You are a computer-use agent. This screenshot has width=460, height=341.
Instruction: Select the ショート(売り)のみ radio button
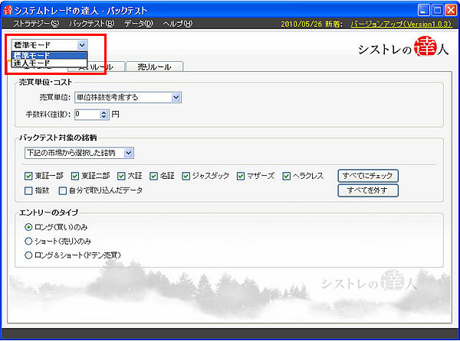tap(28, 242)
